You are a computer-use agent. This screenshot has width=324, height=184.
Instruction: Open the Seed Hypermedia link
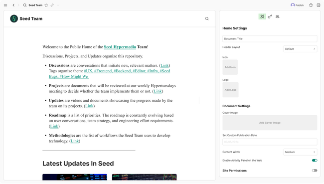coord(120,47)
